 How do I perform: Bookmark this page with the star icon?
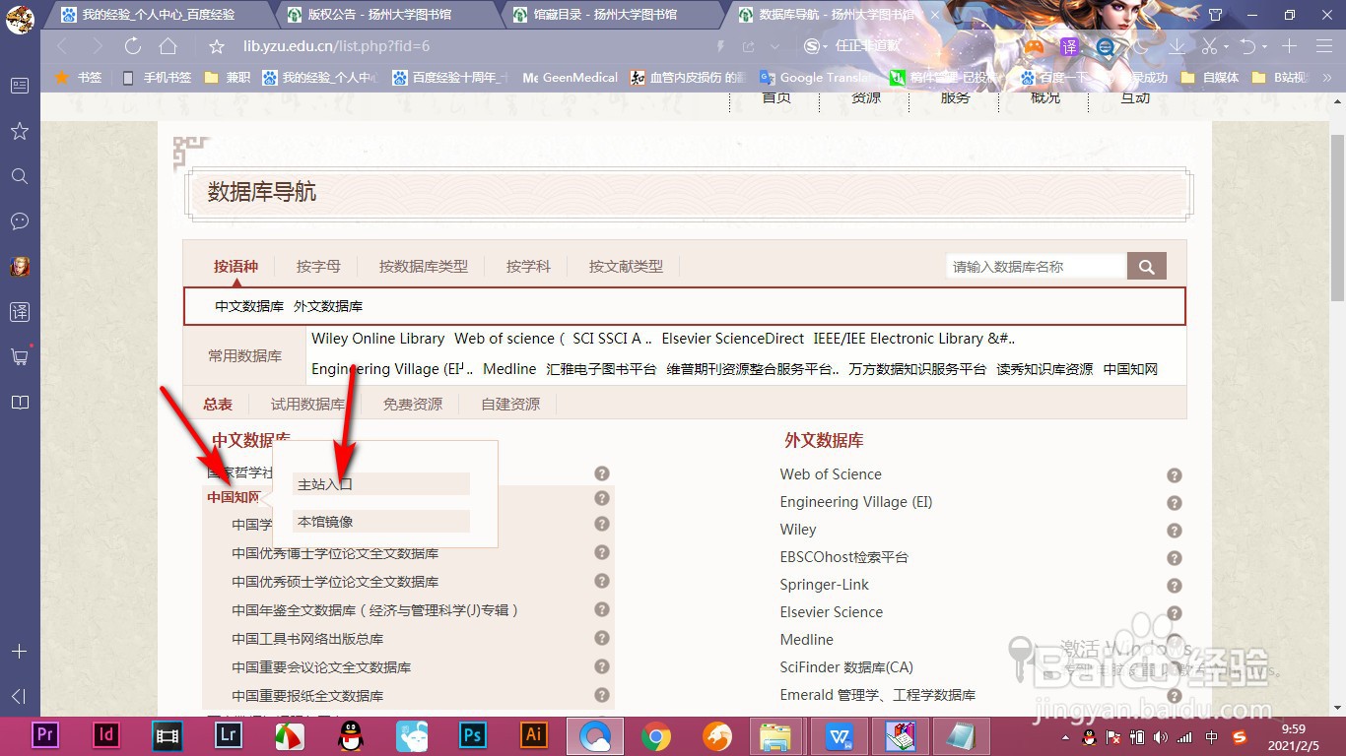(218, 46)
